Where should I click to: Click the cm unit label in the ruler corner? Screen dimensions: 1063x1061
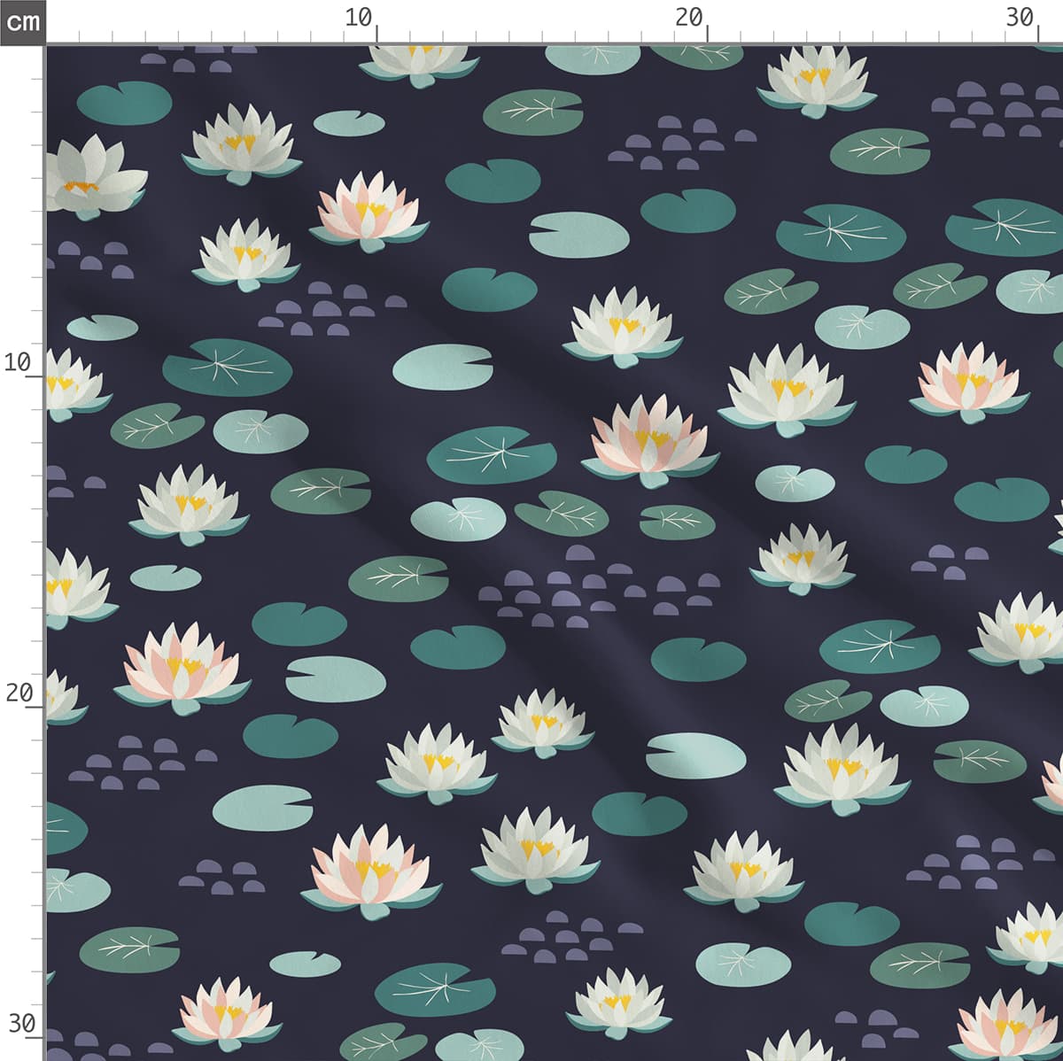coord(22,21)
